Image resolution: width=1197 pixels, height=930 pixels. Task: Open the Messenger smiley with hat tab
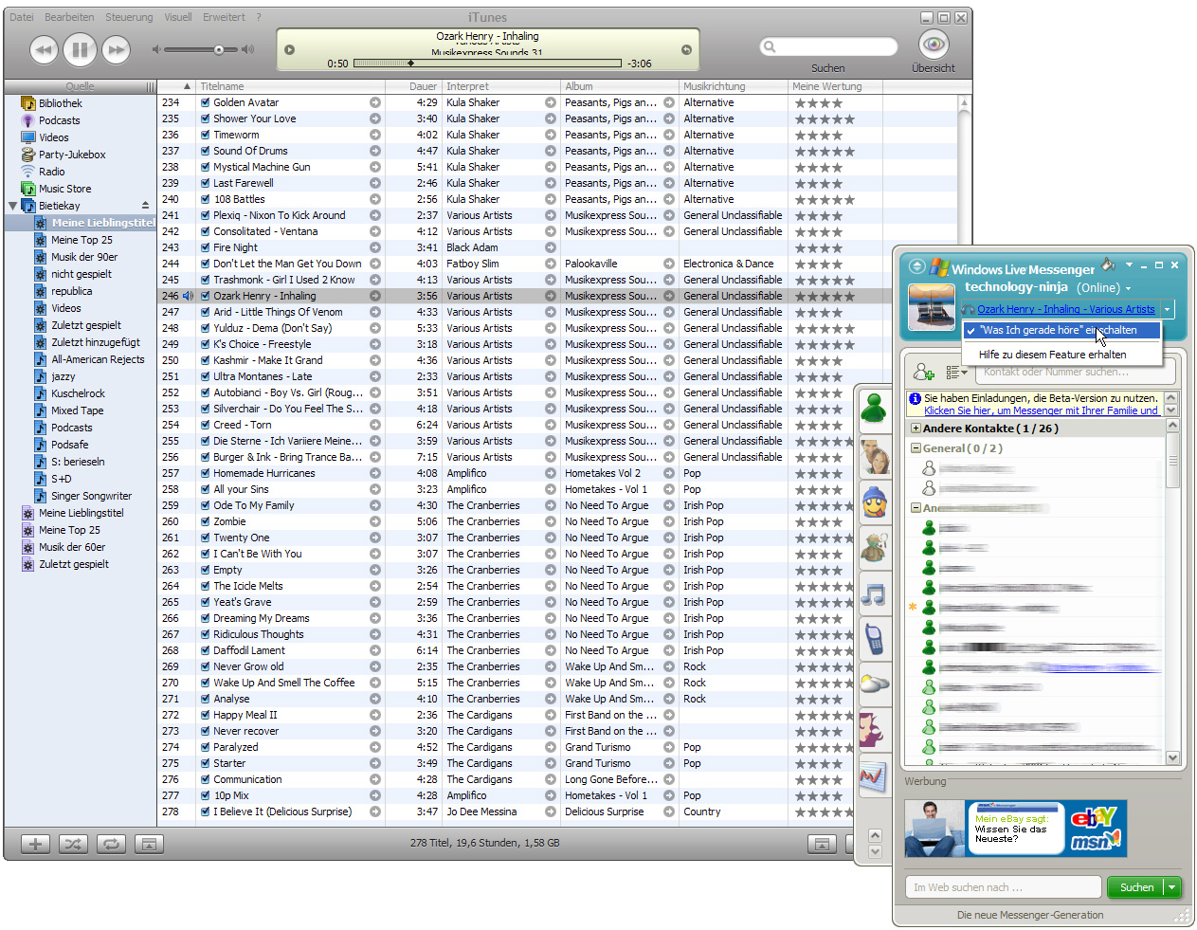click(x=874, y=502)
